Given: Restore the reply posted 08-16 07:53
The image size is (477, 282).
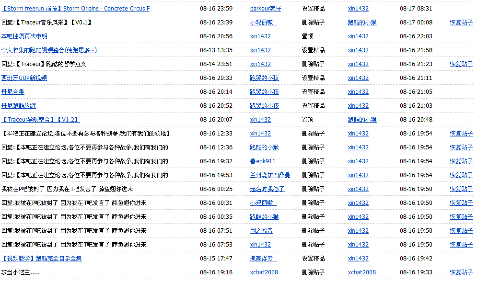Looking at the screenshot, I should [x=461, y=245].
